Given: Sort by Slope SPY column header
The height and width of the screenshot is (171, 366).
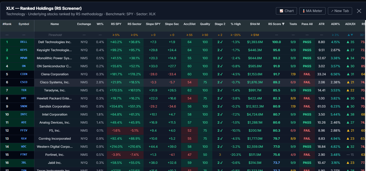Looking at the screenshot, I should pyautogui.click(x=153, y=24).
